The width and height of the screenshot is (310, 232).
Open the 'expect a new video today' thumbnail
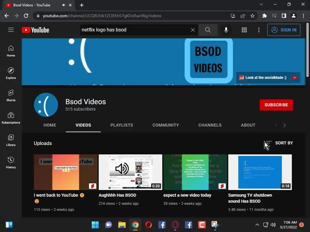[x=195, y=172]
